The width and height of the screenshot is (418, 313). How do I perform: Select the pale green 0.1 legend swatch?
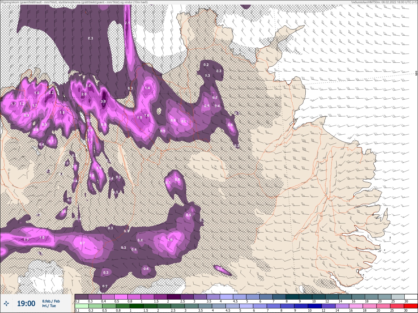point(82,306)
